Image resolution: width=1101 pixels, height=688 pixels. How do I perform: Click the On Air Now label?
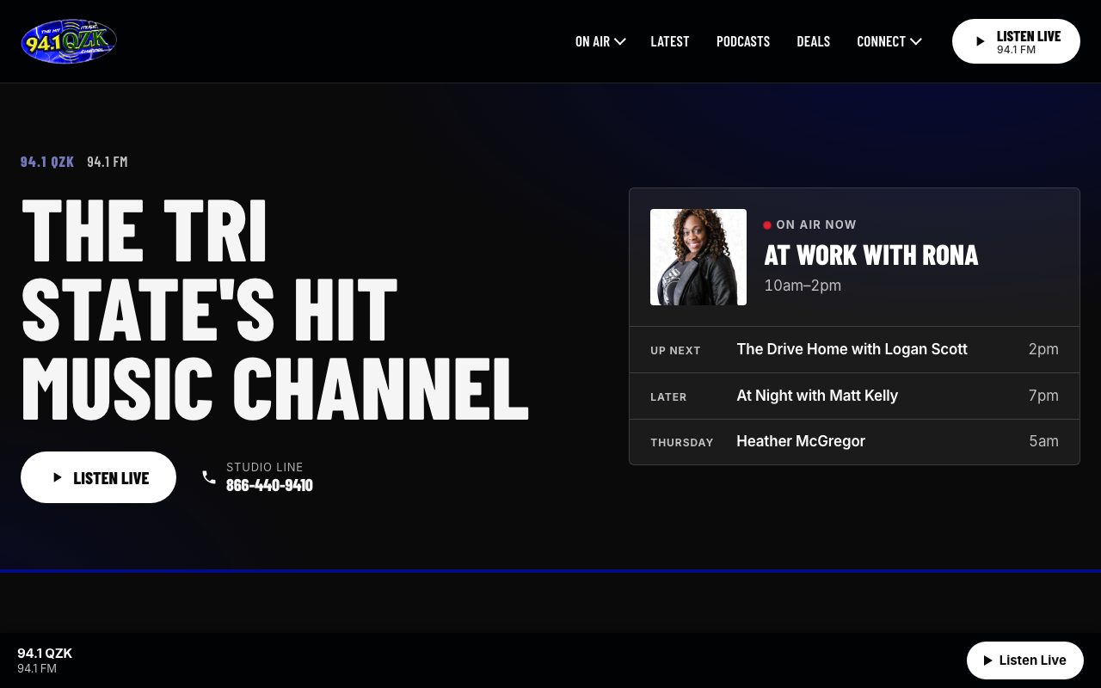816,224
